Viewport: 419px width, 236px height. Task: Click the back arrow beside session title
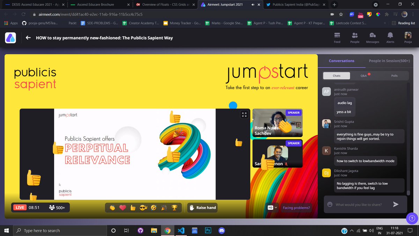click(28, 38)
